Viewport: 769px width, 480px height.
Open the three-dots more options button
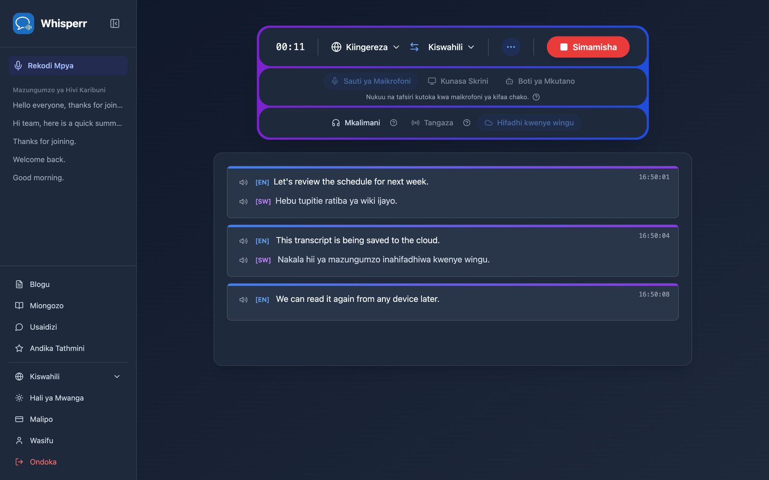click(511, 47)
